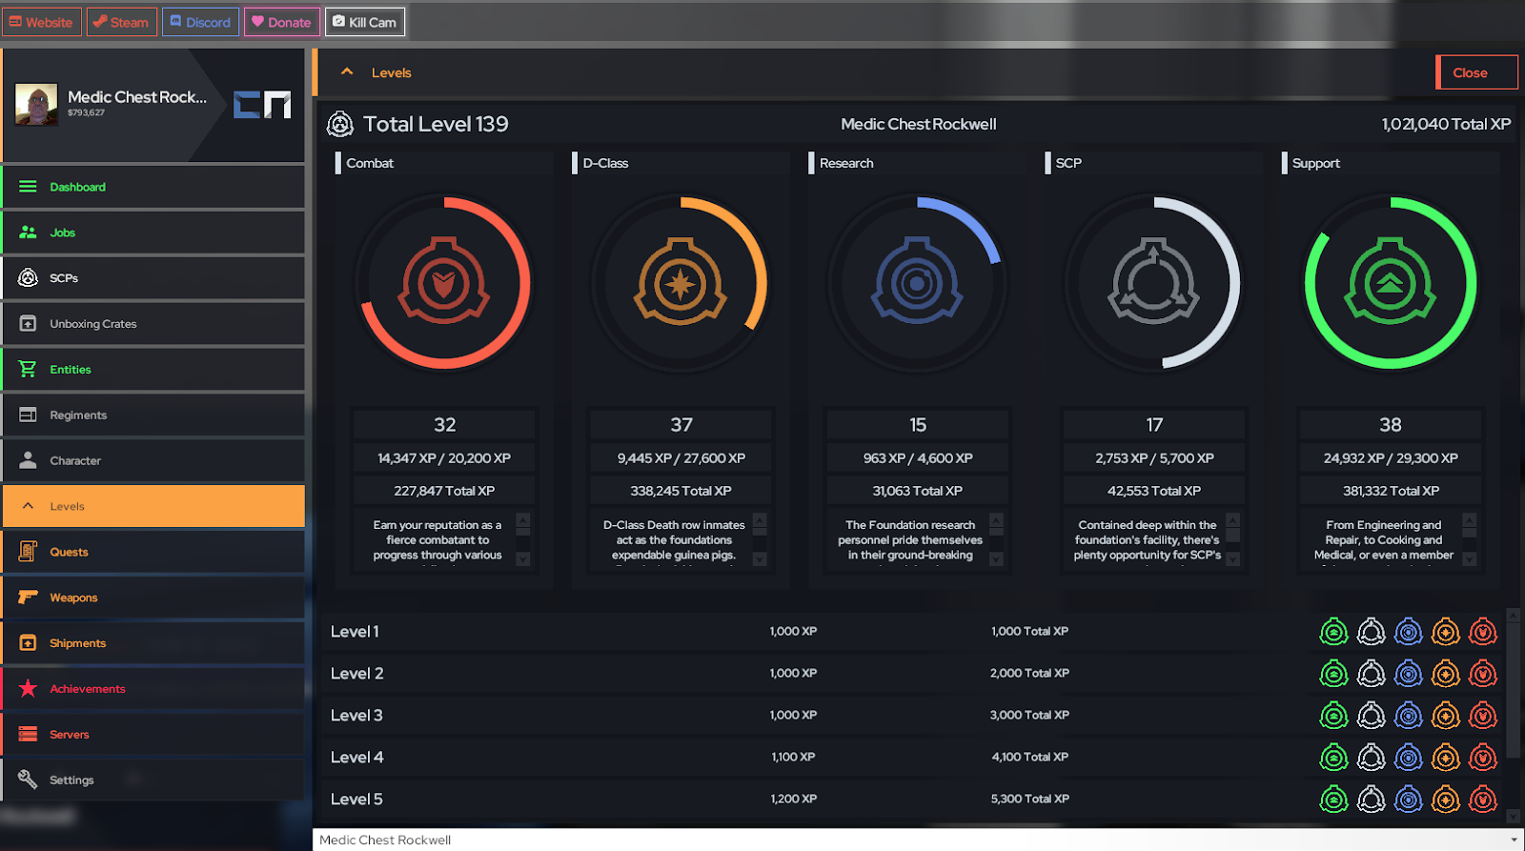This screenshot has width=1525, height=851.
Task: Click the Donate button
Action: [x=281, y=22]
